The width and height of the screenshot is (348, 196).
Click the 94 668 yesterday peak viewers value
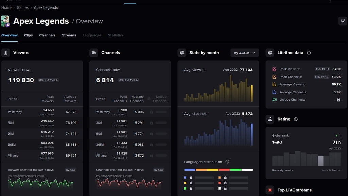click(x=48, y=110)
